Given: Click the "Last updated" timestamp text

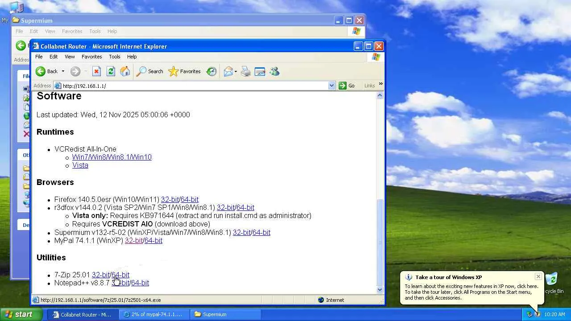Looking at the screenshot, I should coord(113,115).
